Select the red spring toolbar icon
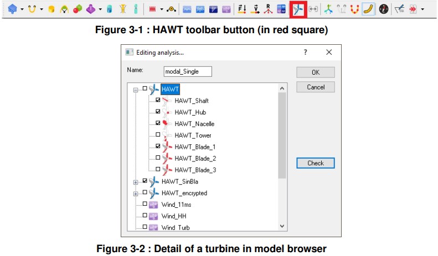Viewport: 438px width, 256px height. coord(152,9)
